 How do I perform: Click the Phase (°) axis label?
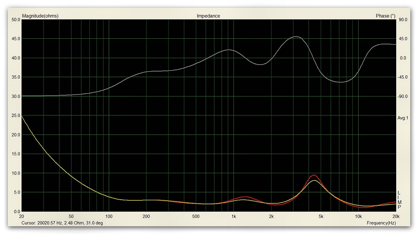(x=385, y=16)
